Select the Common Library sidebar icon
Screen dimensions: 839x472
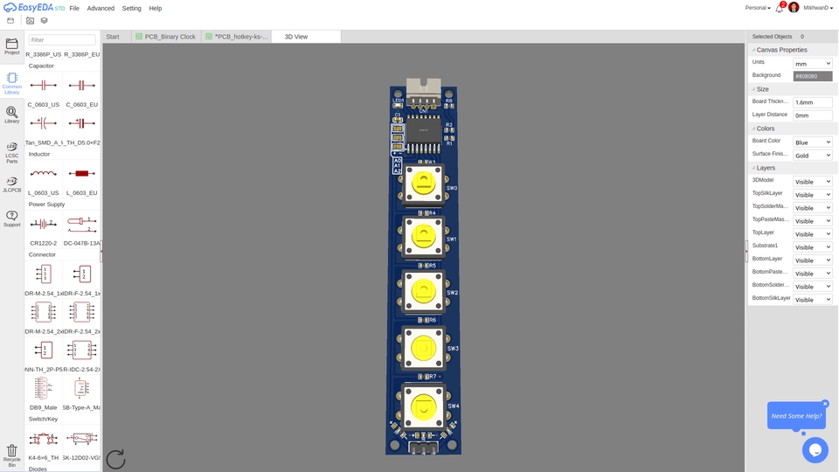pyautogui.click(x=11, y=82)
